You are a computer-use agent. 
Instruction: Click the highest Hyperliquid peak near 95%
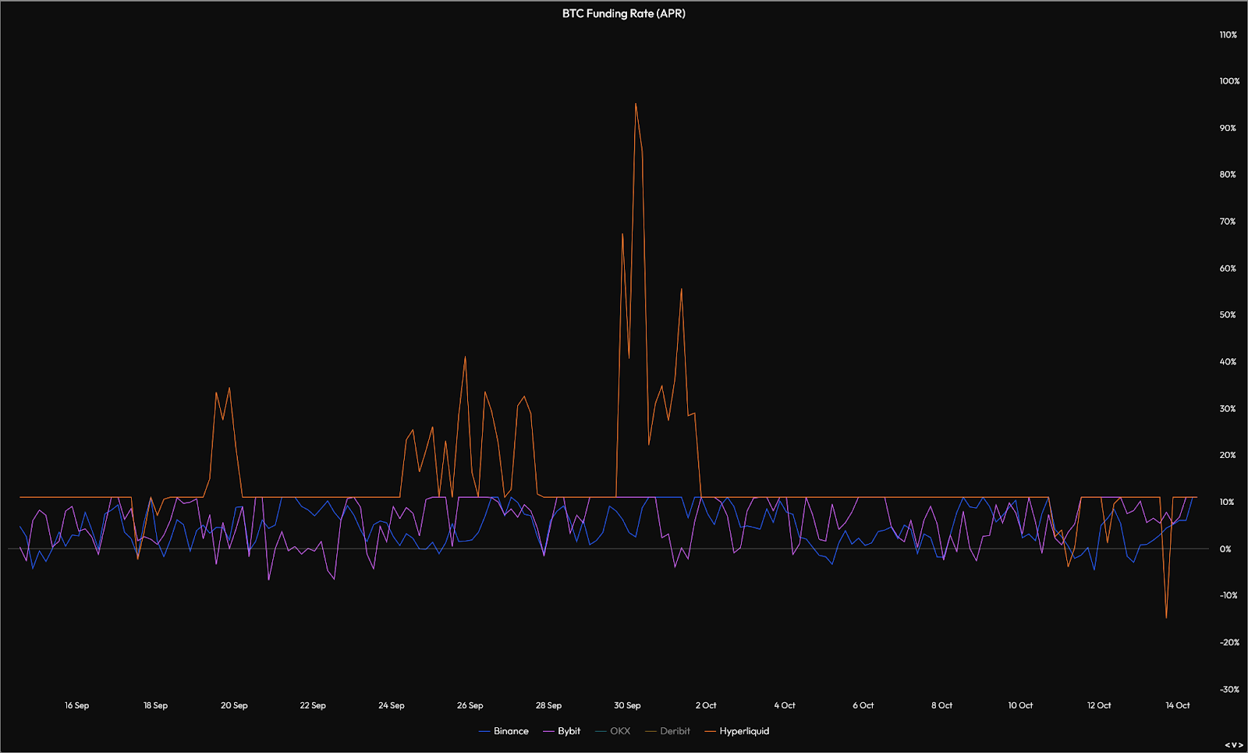point(636,104)
